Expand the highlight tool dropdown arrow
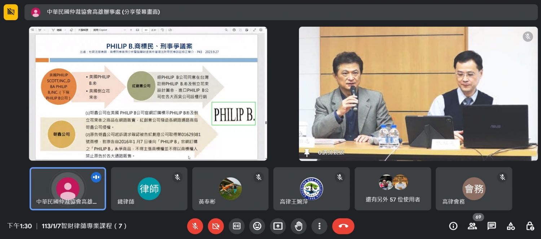The height and width of the screenshot is (239, 541). [x=44, y=30]
